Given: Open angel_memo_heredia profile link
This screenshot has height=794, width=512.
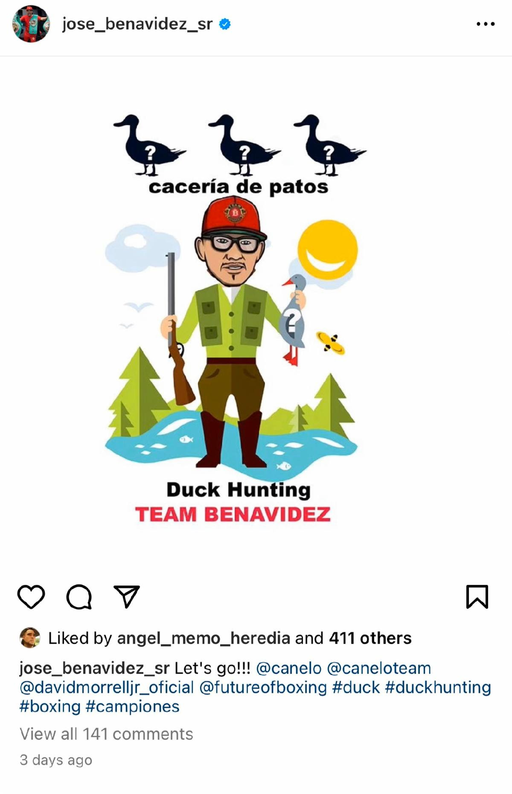Looking at the screenshot, I should point(204,638).
